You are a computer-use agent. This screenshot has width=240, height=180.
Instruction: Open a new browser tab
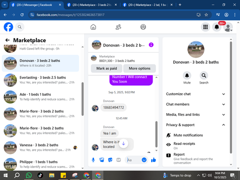pos(180,5)
